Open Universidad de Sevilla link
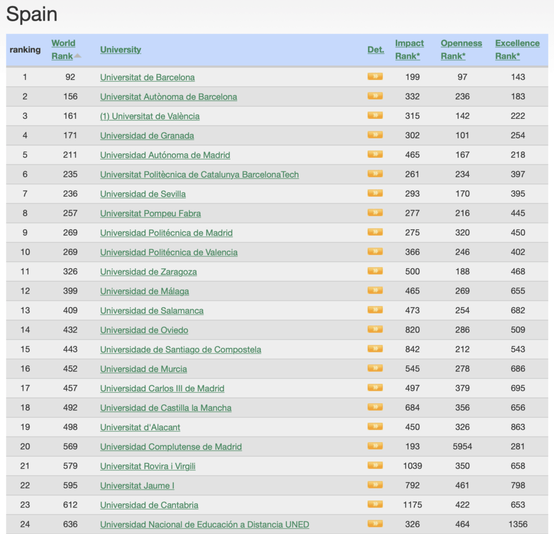 (143, 194)
